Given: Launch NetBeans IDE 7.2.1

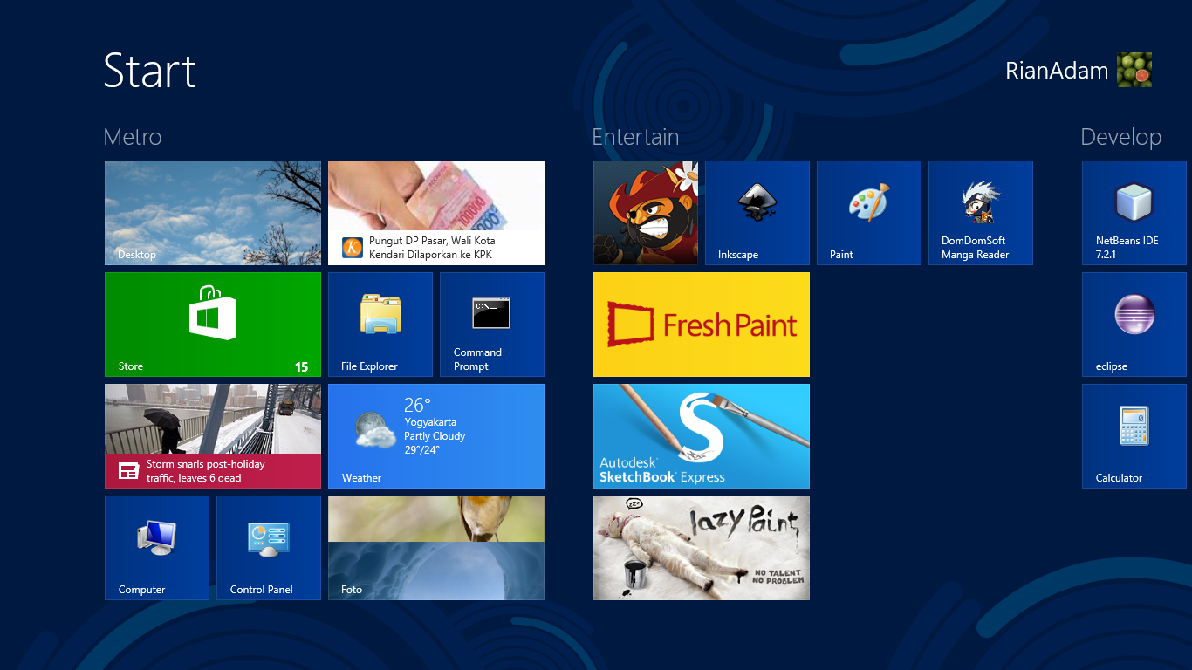Looking at the screenshot, I should pos(1134,213).
